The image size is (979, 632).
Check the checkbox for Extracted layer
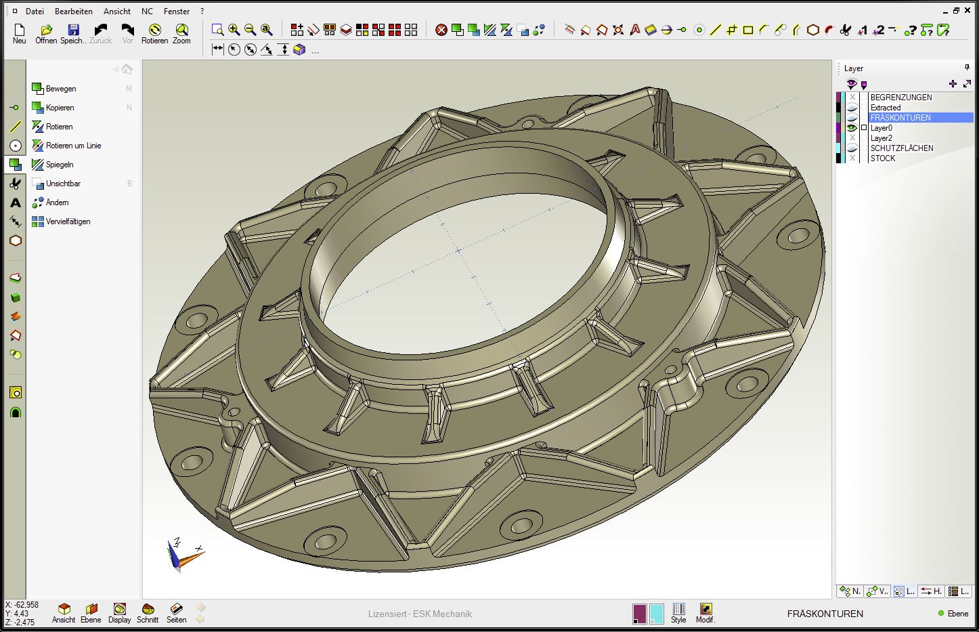click(864, 108)
